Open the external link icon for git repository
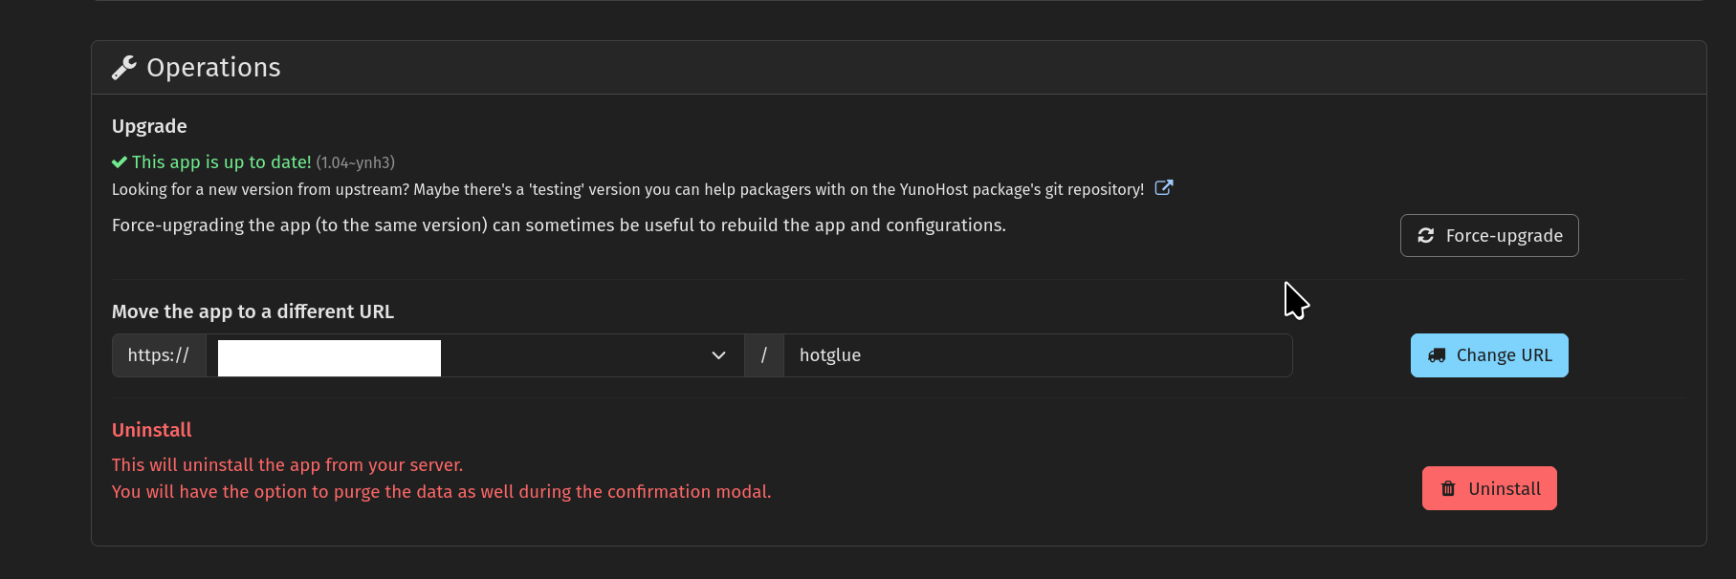1736x579 pixels. pos(1163,188)
